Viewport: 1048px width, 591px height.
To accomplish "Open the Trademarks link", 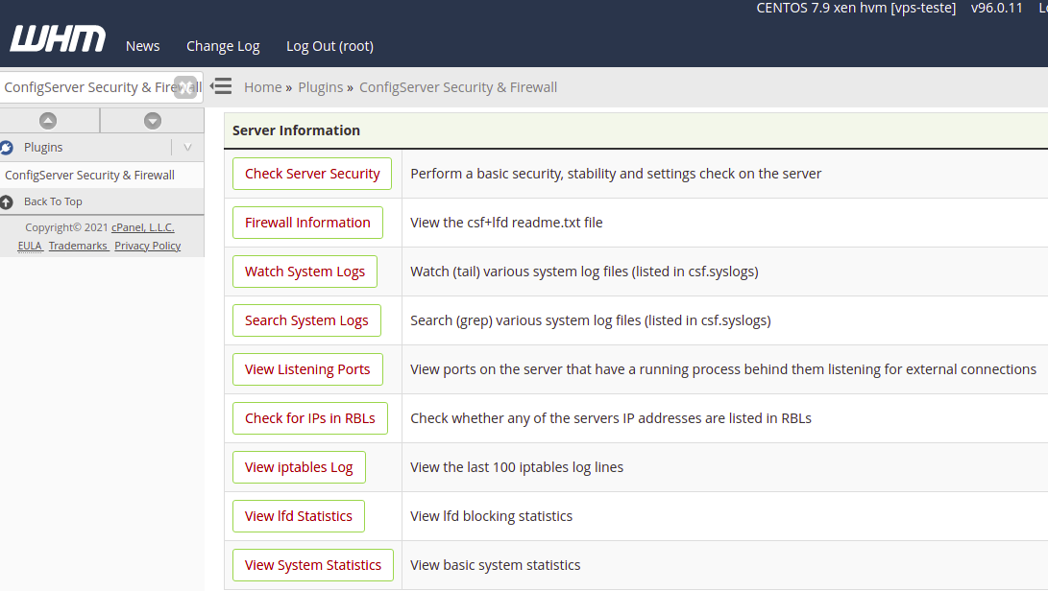I will click(78, 246).
